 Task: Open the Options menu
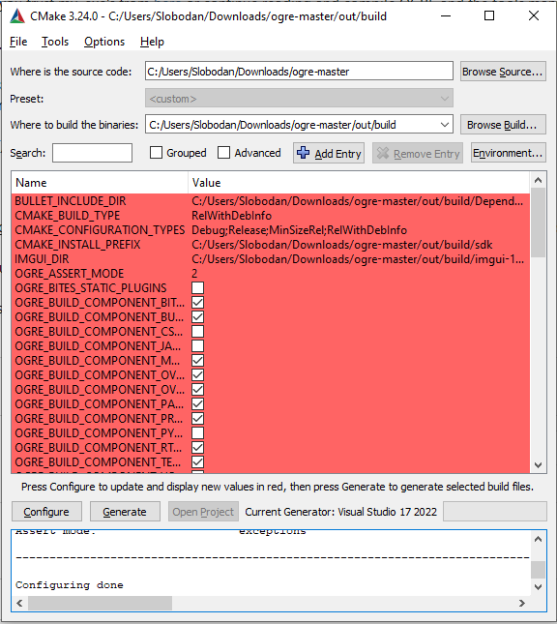104,42
